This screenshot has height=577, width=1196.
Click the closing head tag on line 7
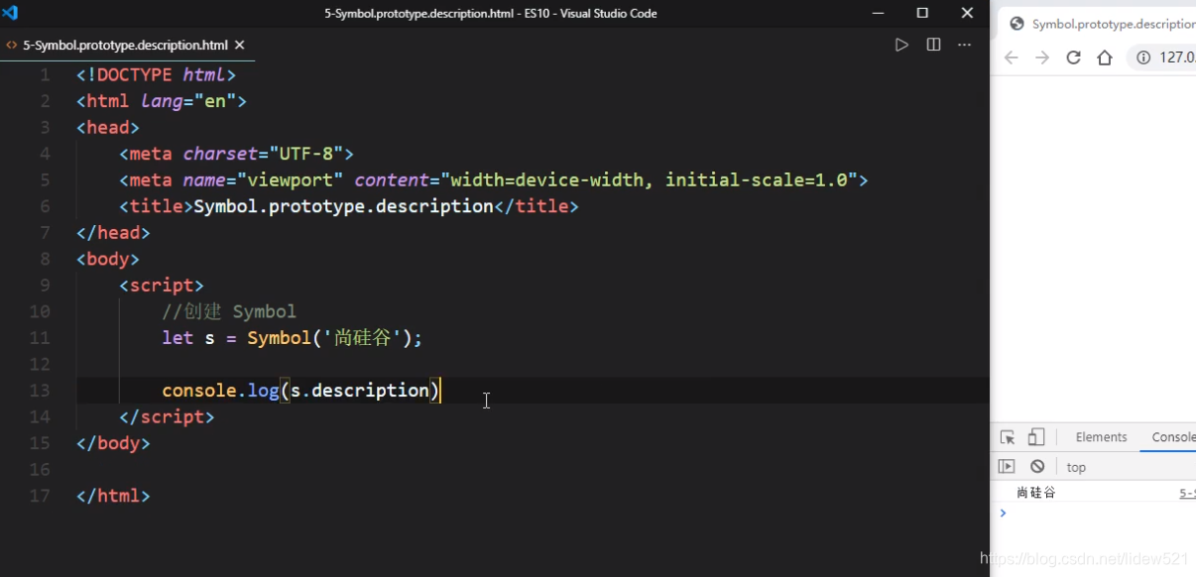click(x=113, y=233)
